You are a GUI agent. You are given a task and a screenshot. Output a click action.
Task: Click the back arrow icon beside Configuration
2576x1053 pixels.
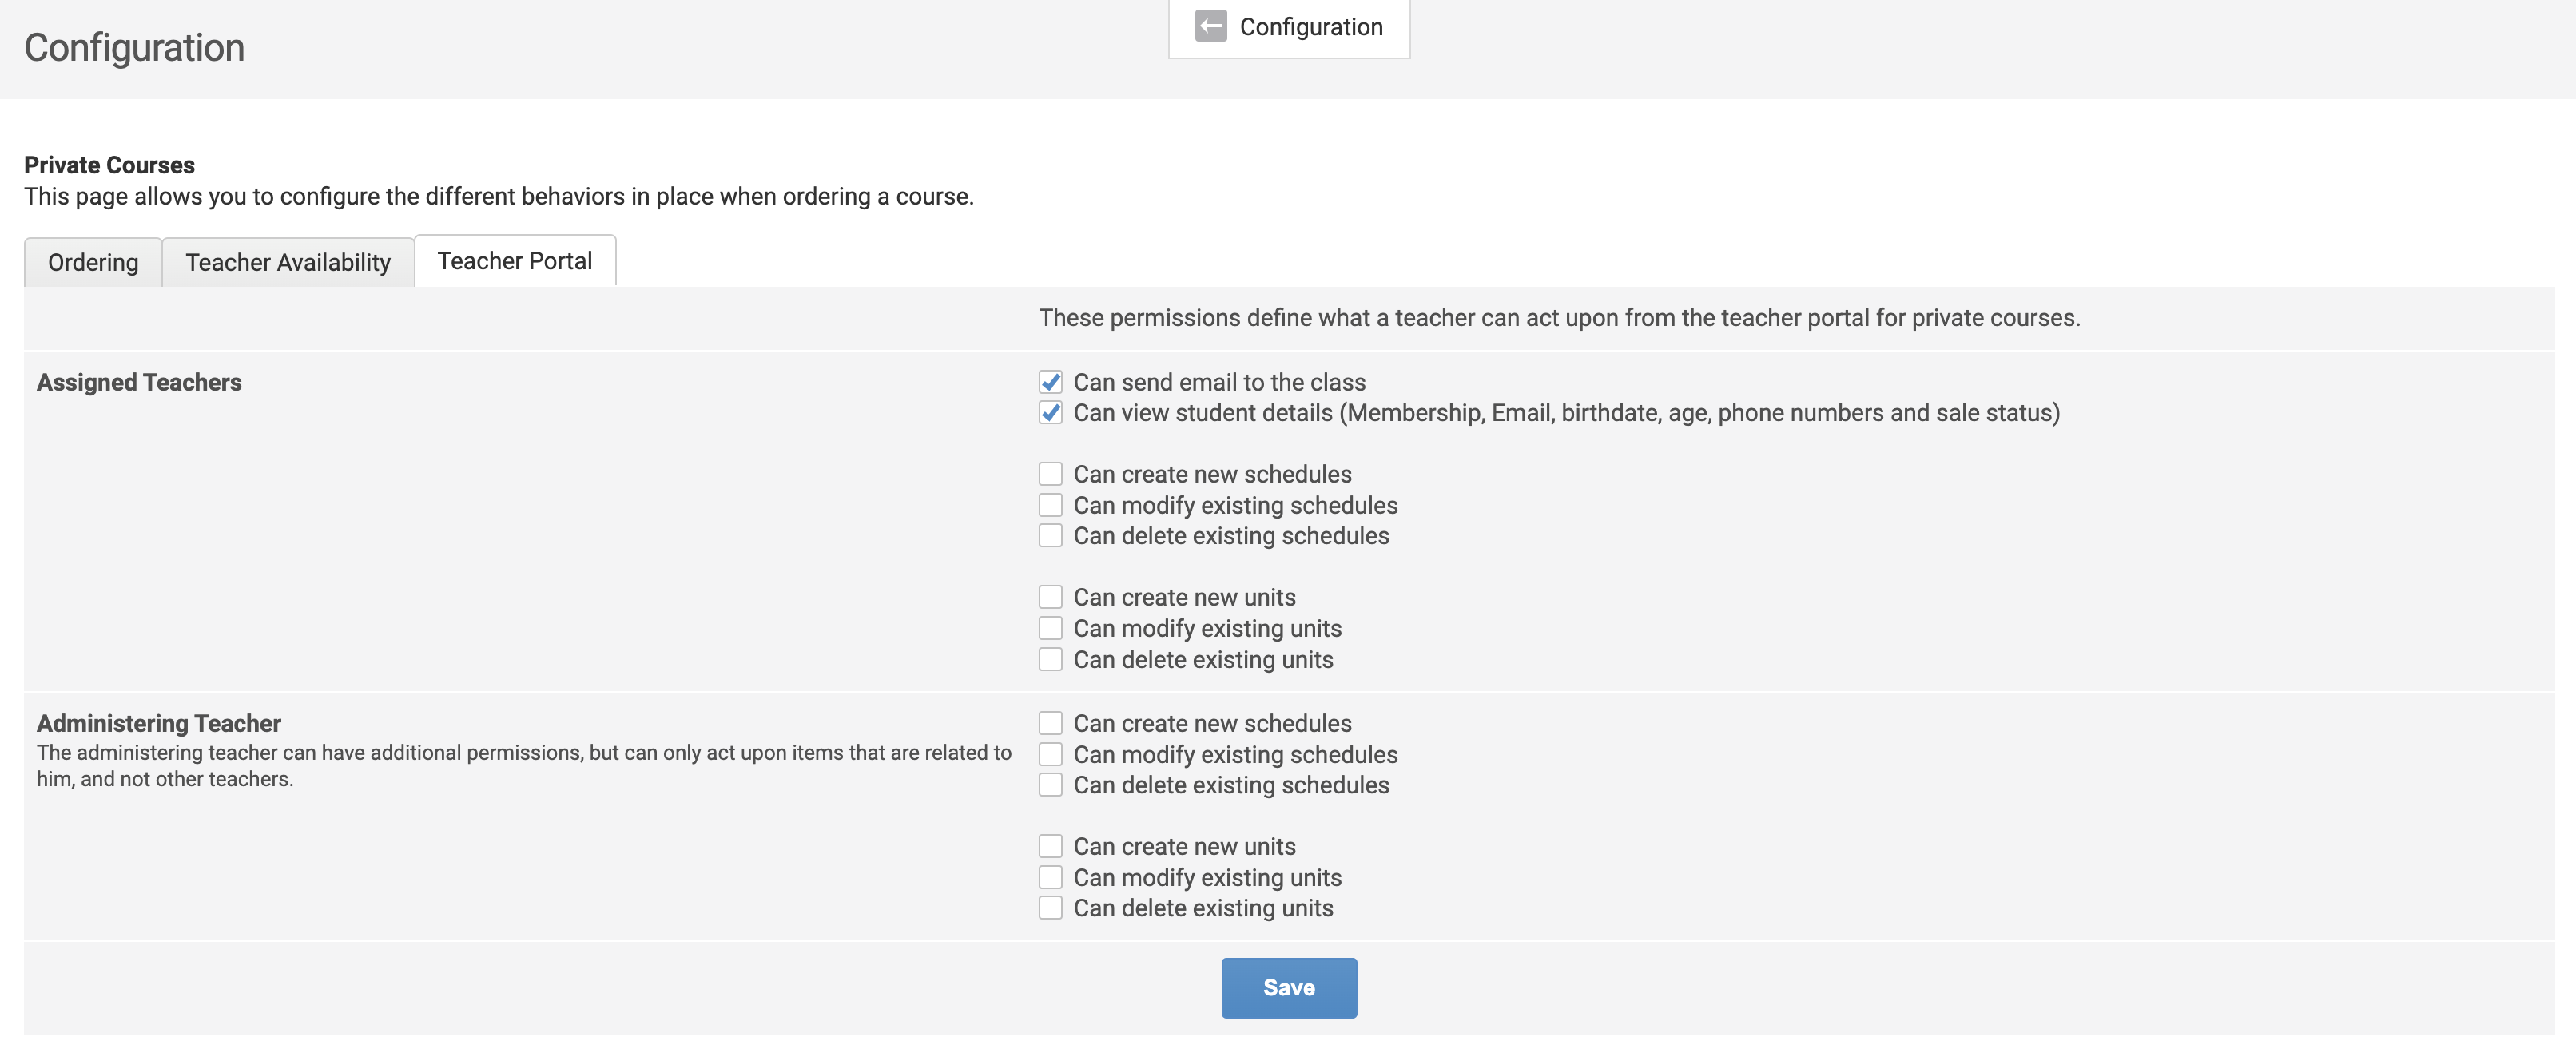click(1210, 27)
